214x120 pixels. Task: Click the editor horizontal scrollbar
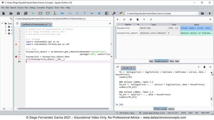click(63, 109)
